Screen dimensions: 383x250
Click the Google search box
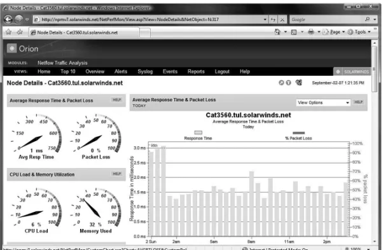point(326,20)
